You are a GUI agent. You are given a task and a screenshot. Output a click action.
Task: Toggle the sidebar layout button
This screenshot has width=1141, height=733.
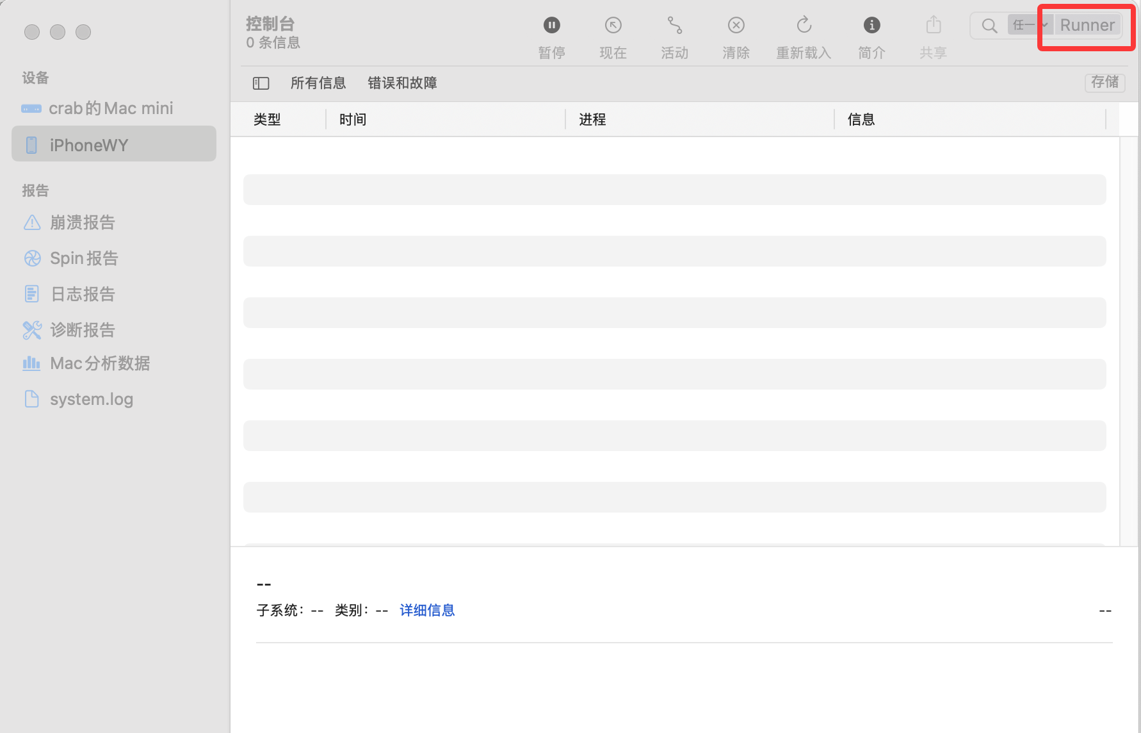(261, 83)
